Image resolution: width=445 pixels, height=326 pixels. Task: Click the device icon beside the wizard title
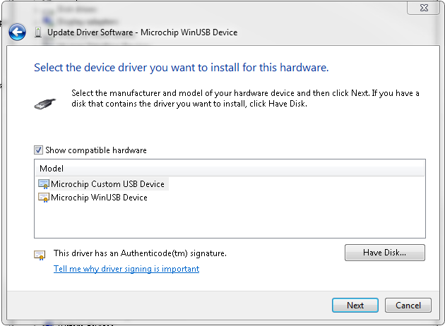37,32
